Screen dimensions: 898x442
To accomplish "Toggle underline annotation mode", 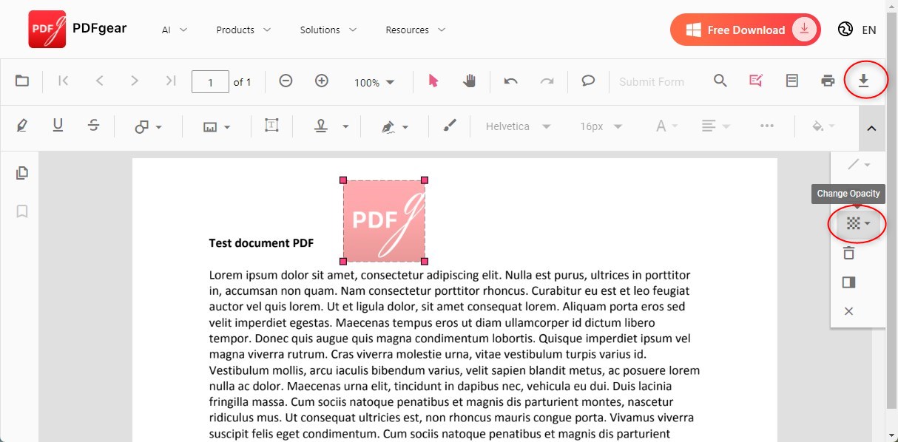I will 58,126.
